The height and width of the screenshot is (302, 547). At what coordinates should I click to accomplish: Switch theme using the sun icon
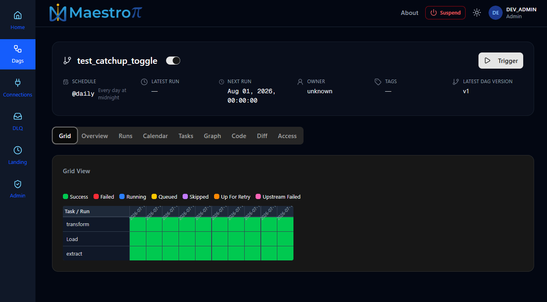[x=477, y=13]
